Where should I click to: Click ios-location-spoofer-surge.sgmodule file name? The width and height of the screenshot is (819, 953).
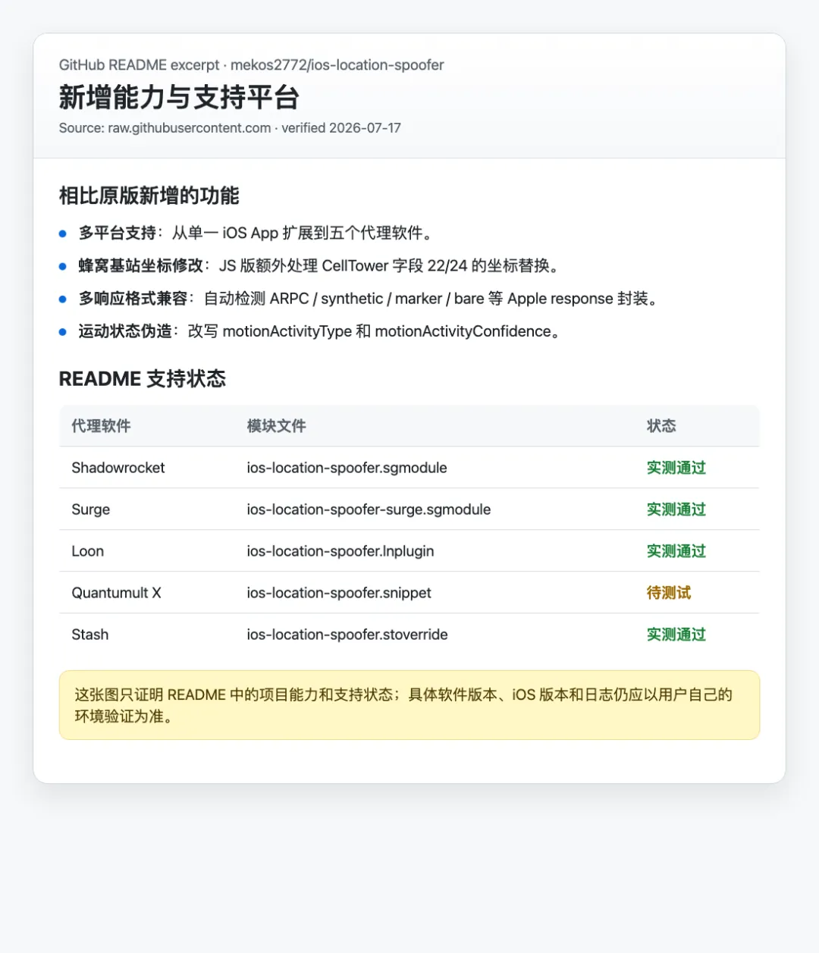tap(369, 509)
